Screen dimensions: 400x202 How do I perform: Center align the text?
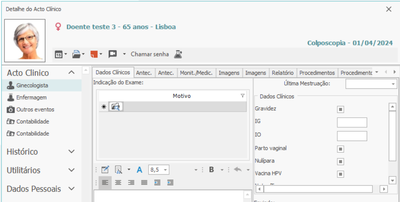coord(118,182)
